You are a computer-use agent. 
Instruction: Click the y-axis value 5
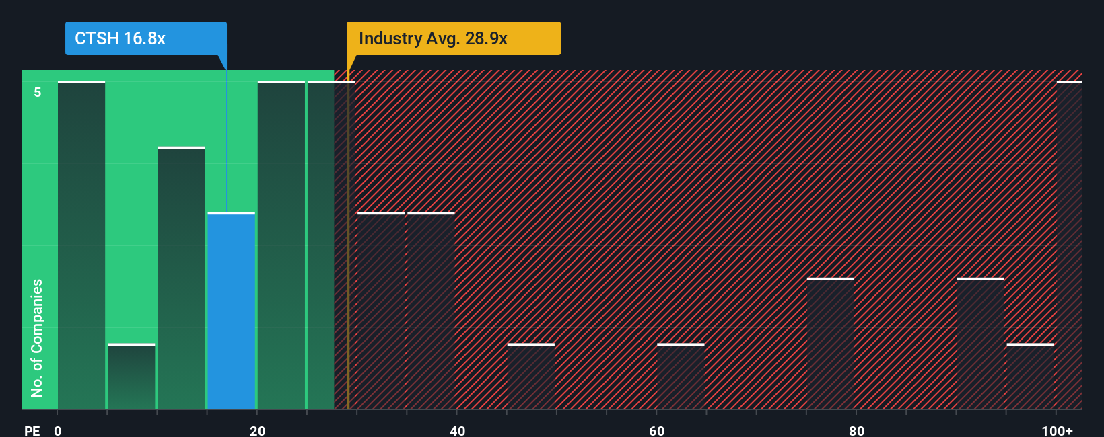[x=38, y=92]
